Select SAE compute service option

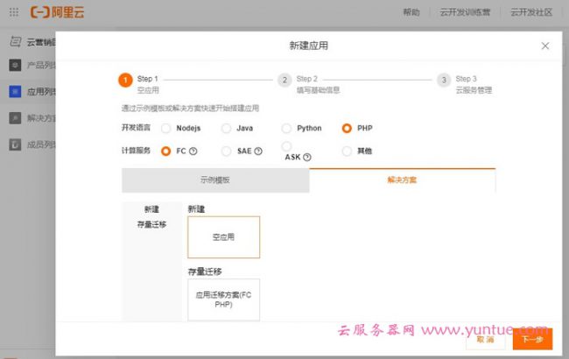227,151
